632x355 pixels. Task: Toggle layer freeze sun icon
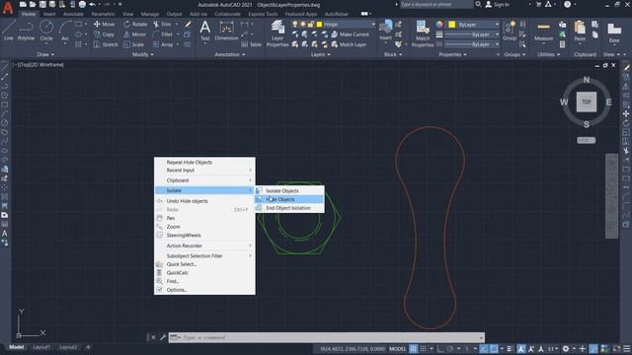tap(303, 25)
